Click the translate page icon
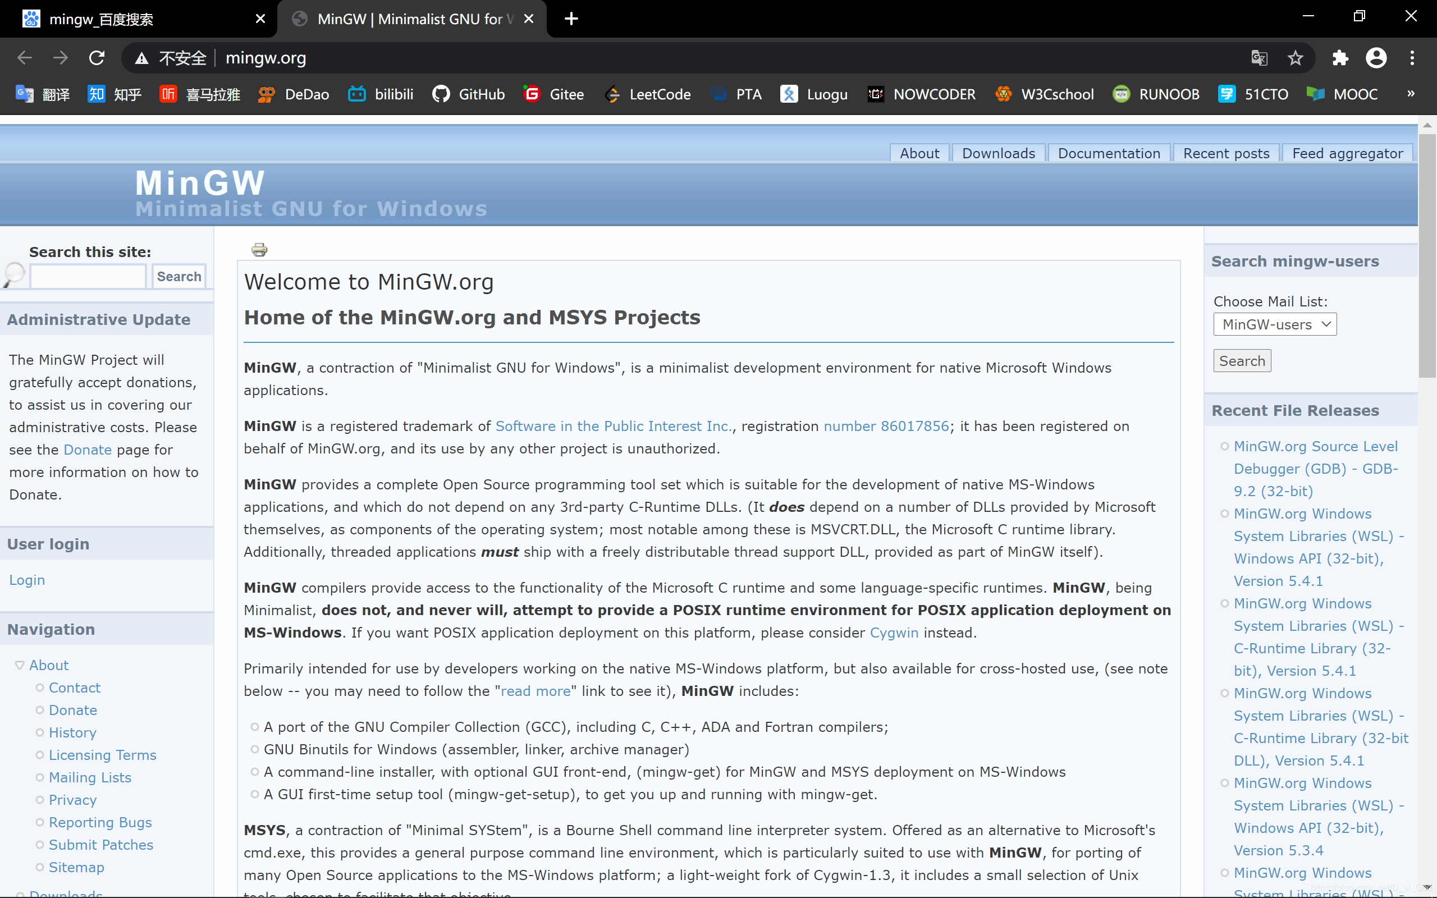This screenshot has height=898, width=1437. (1259, 58)
